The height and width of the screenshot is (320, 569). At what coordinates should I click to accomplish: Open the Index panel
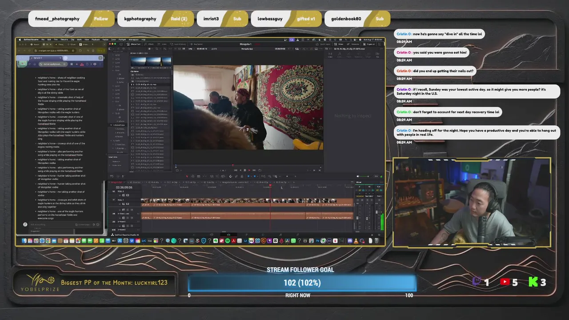pos(162,44)
